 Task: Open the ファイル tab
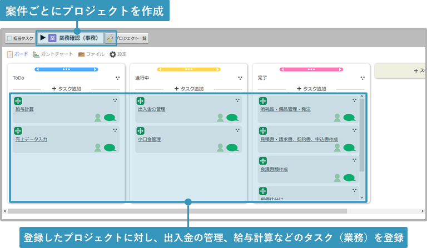point(91,54)
